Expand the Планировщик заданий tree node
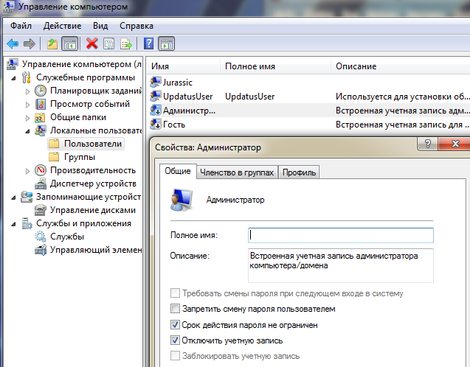 click(x=28, y=91)
